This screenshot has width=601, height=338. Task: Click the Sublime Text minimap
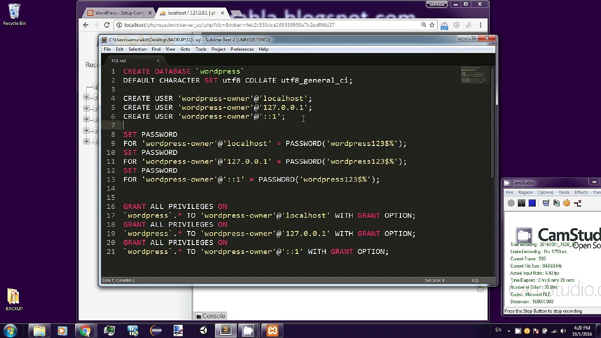[x=474, y=75]
